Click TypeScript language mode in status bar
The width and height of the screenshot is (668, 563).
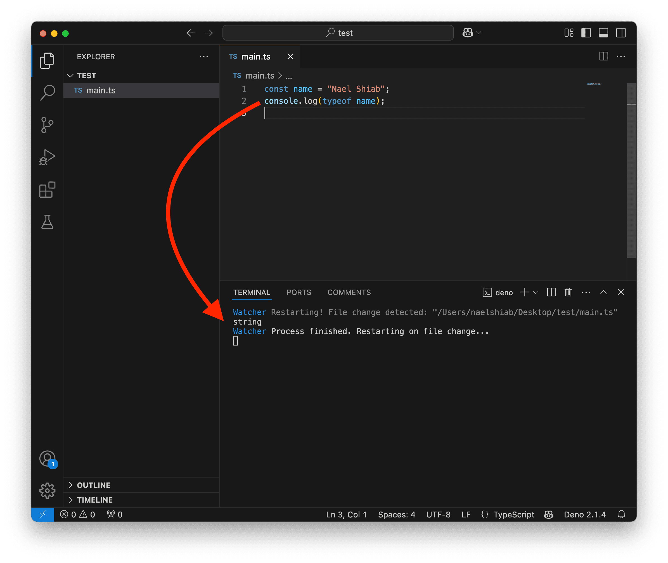tap(513, 514)
